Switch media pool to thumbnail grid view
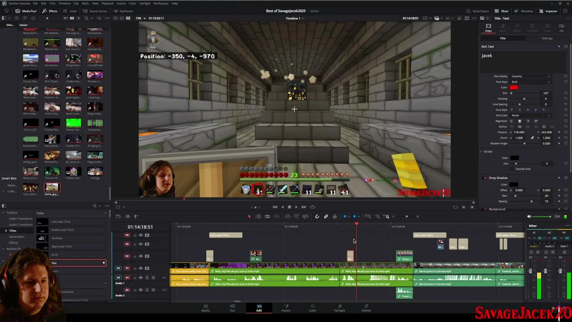The width and height of the screenshot is (572, 322). [71, 18]
